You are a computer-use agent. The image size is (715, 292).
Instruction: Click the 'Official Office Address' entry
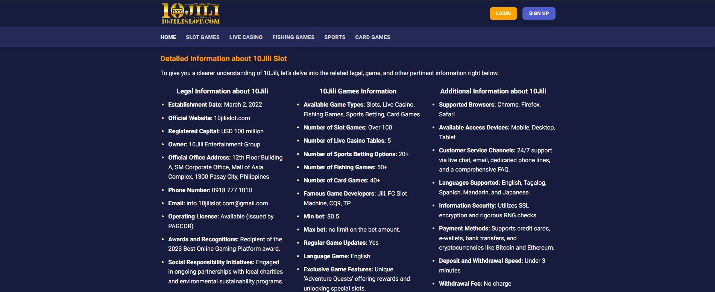pos(225,167)
